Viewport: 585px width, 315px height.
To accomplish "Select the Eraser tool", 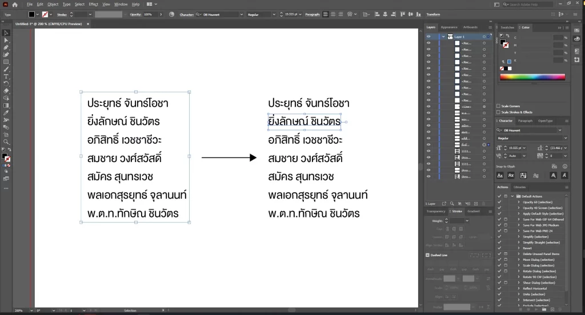I will (x=6, y=91).
